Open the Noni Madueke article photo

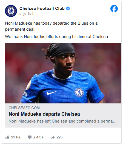coord(63,73)
